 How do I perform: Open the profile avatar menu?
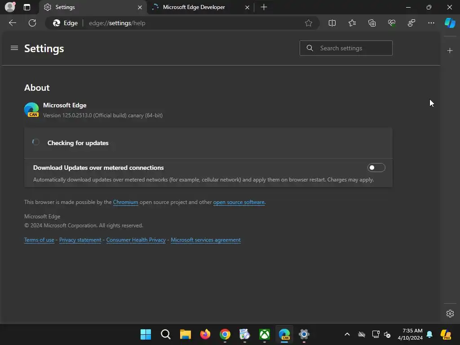tap(10, 7)
